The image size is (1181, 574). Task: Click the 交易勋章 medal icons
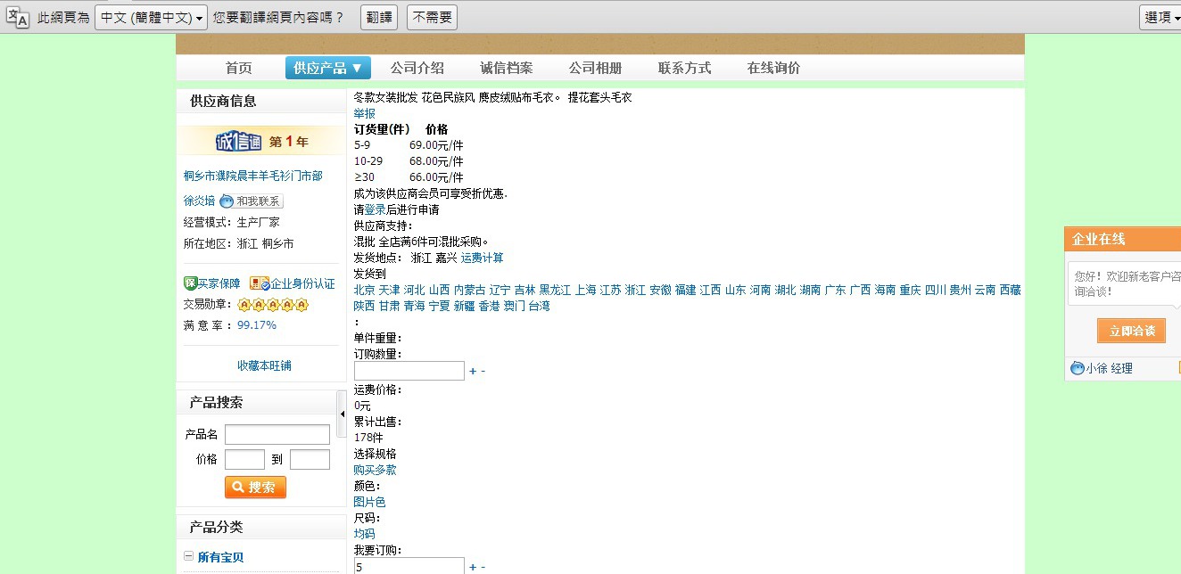pos(273,305)
